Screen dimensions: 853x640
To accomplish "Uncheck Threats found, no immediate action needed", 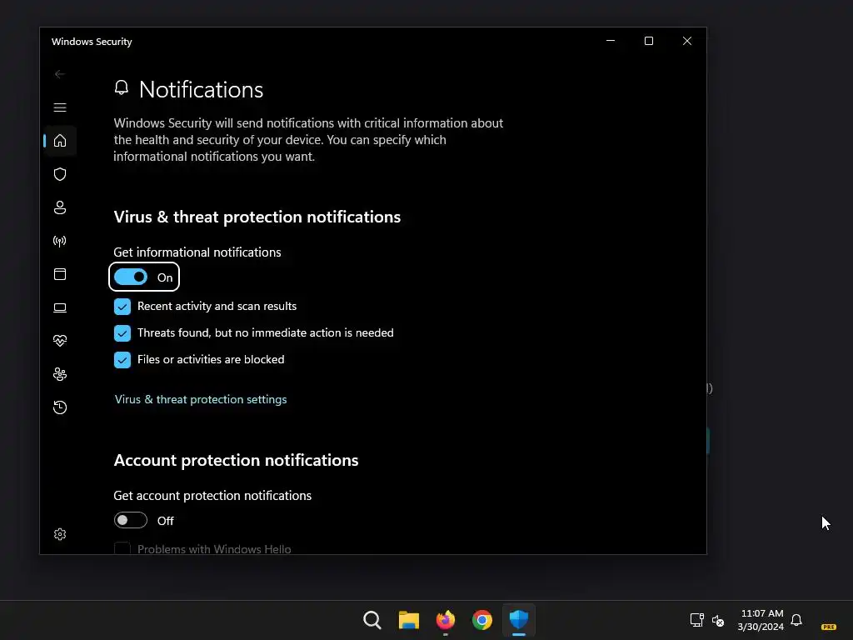I will (122, 333).
